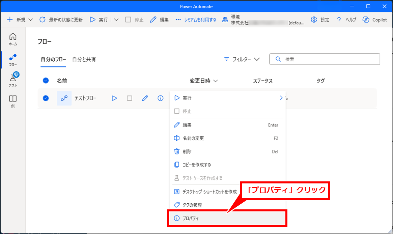Open the フィルター dropdown

point(242,59)
